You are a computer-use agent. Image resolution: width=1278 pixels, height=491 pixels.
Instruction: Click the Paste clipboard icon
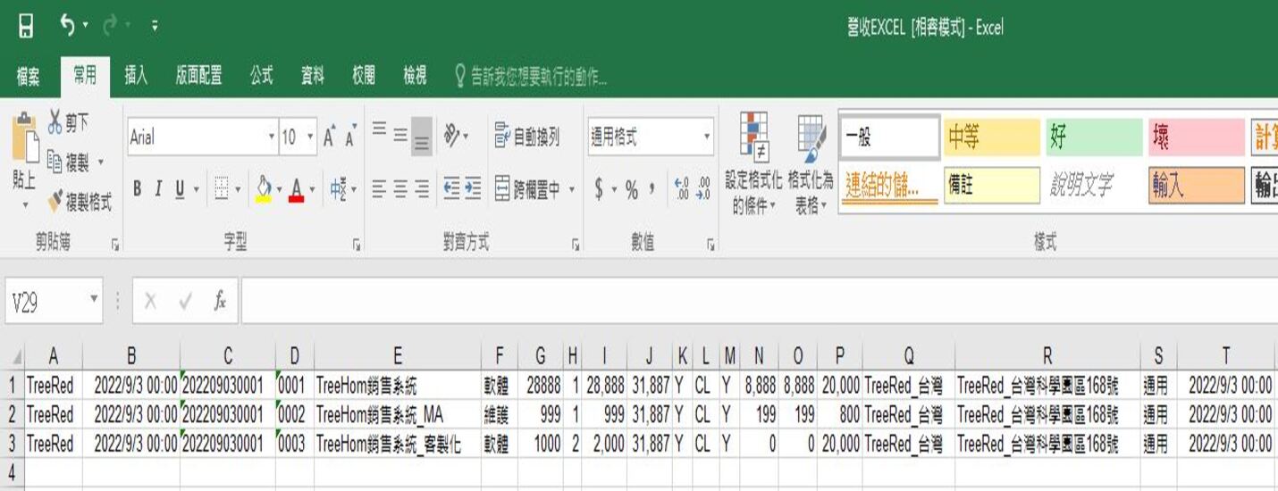[24, 139]
